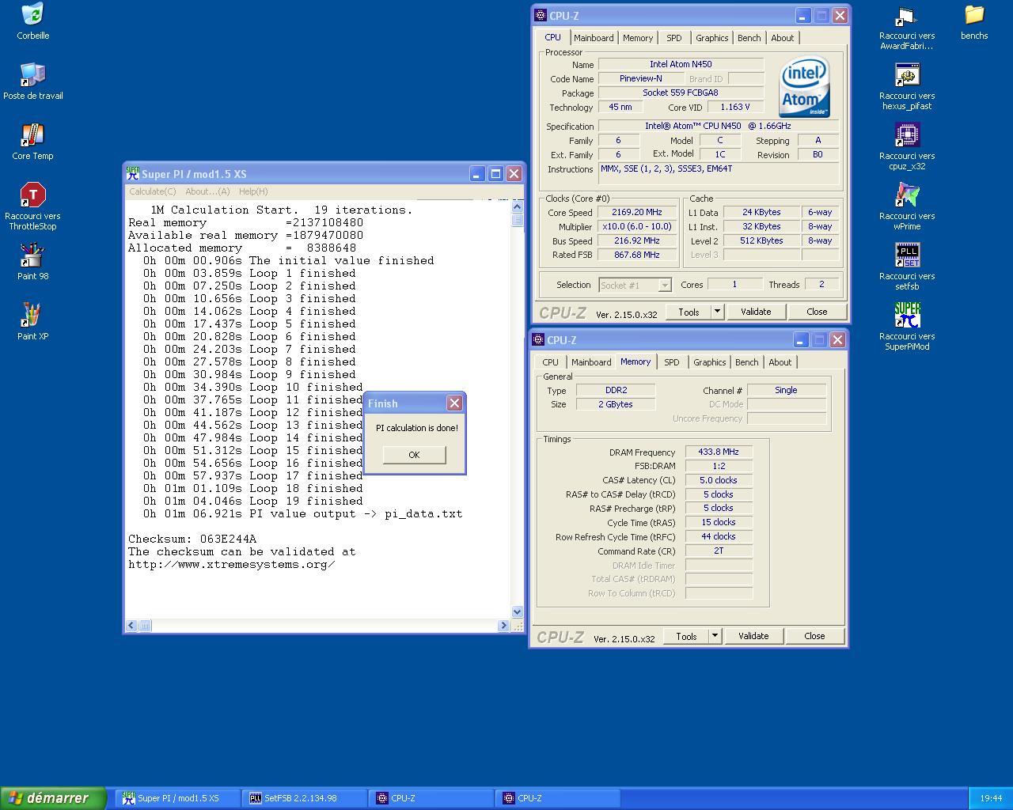Click OK in the Finish dialog
The image size is (1013, 810).
click(414, 455)
